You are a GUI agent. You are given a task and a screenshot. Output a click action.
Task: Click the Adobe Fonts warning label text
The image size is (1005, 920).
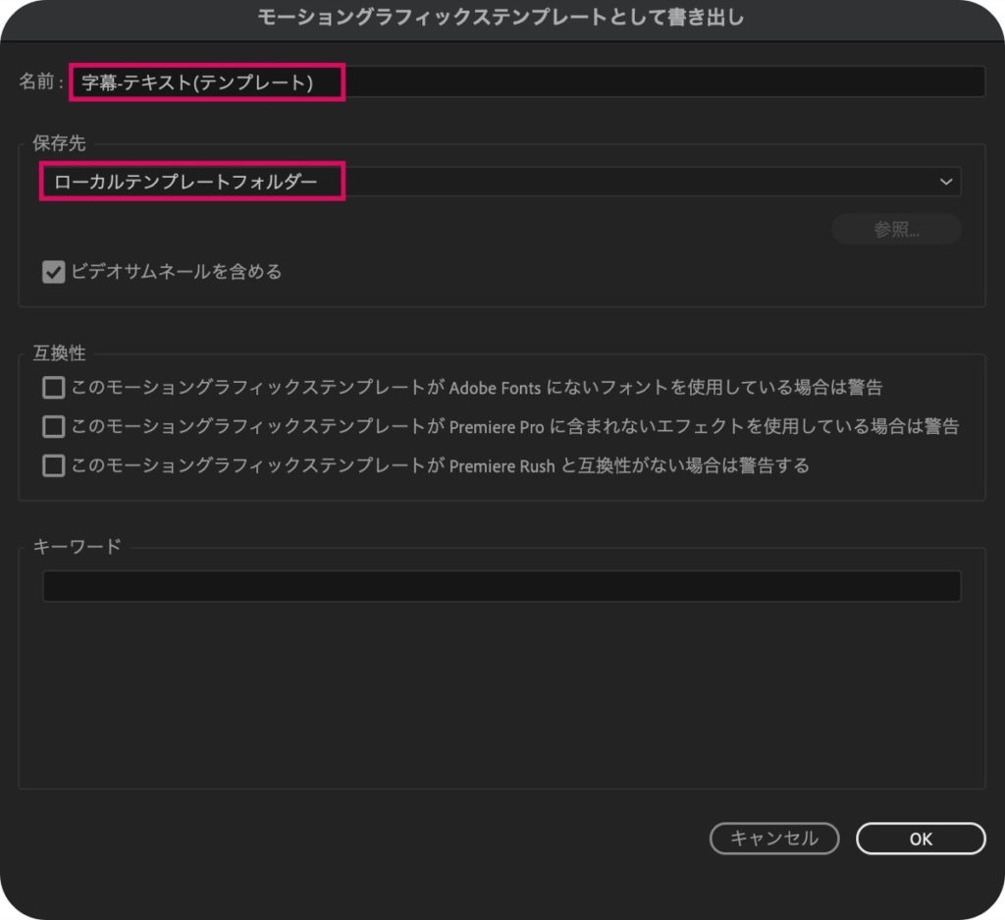[x=477, y=387]
